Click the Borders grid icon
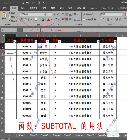Image resolution: width=127 pixels, height=140 pixels. 36,19
